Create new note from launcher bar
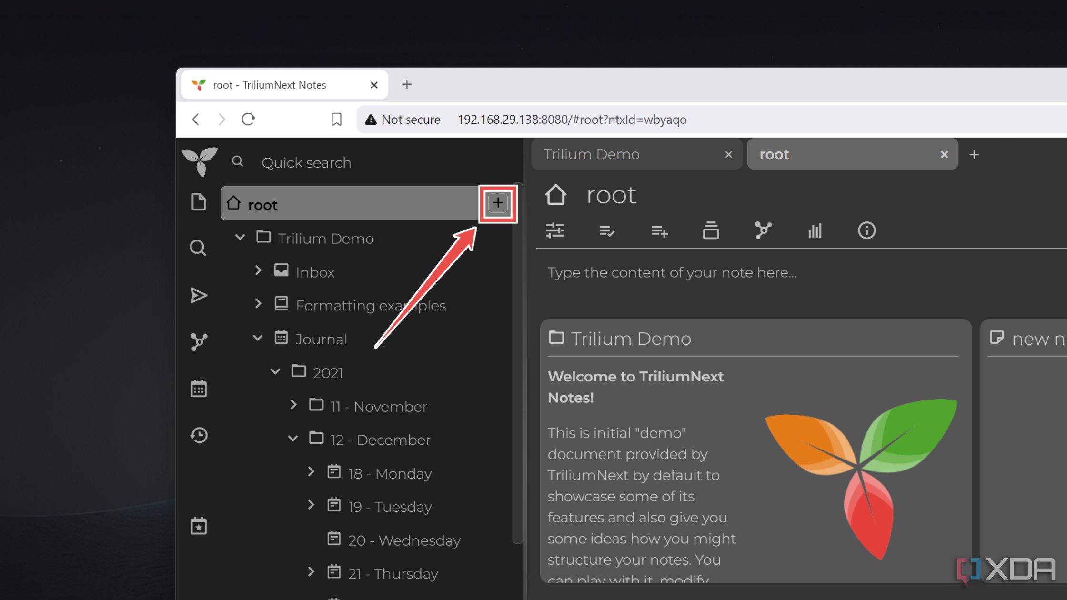1067x600 pixels. [x=199, y=202]
